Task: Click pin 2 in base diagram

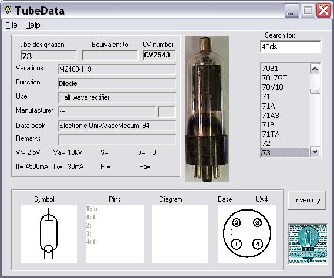Action: click(237, 223)
